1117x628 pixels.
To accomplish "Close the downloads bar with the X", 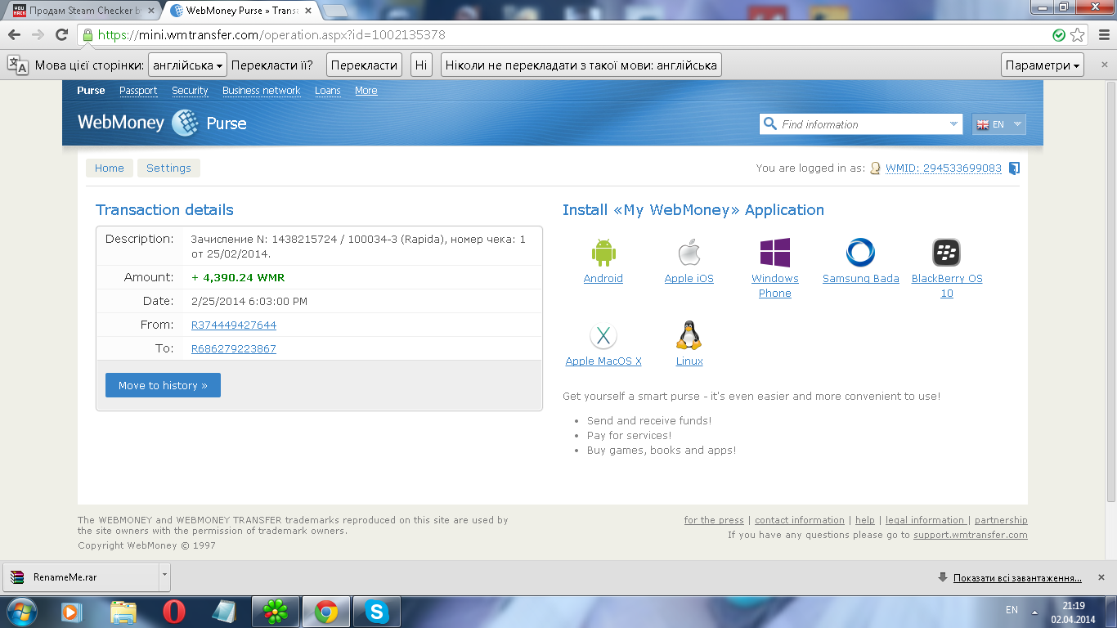I will [x=1103, y=577].
